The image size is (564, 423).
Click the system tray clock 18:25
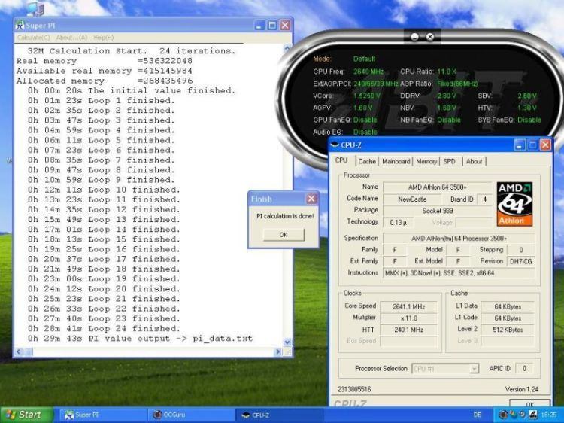(548, 415)
